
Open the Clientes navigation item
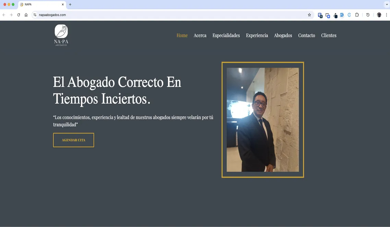pos(329,36)
